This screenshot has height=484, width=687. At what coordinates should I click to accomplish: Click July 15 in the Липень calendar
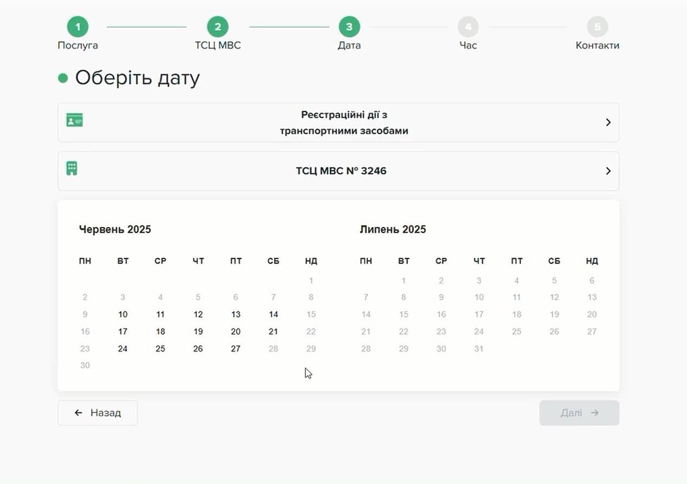[404, 314]
